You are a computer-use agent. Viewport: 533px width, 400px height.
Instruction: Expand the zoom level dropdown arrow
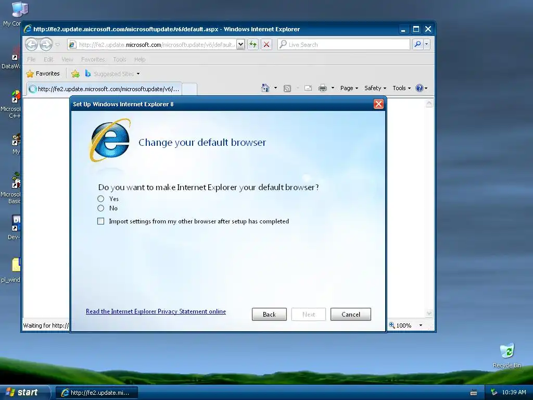coord(421,325)
